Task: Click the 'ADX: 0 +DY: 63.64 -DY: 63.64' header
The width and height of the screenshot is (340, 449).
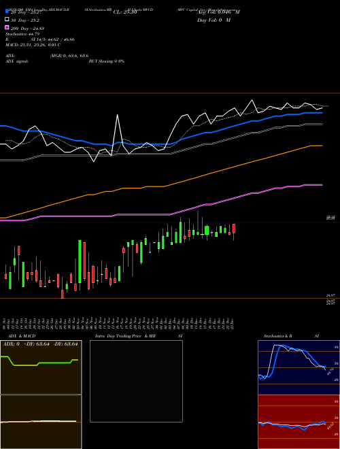Action: (40, 344)
